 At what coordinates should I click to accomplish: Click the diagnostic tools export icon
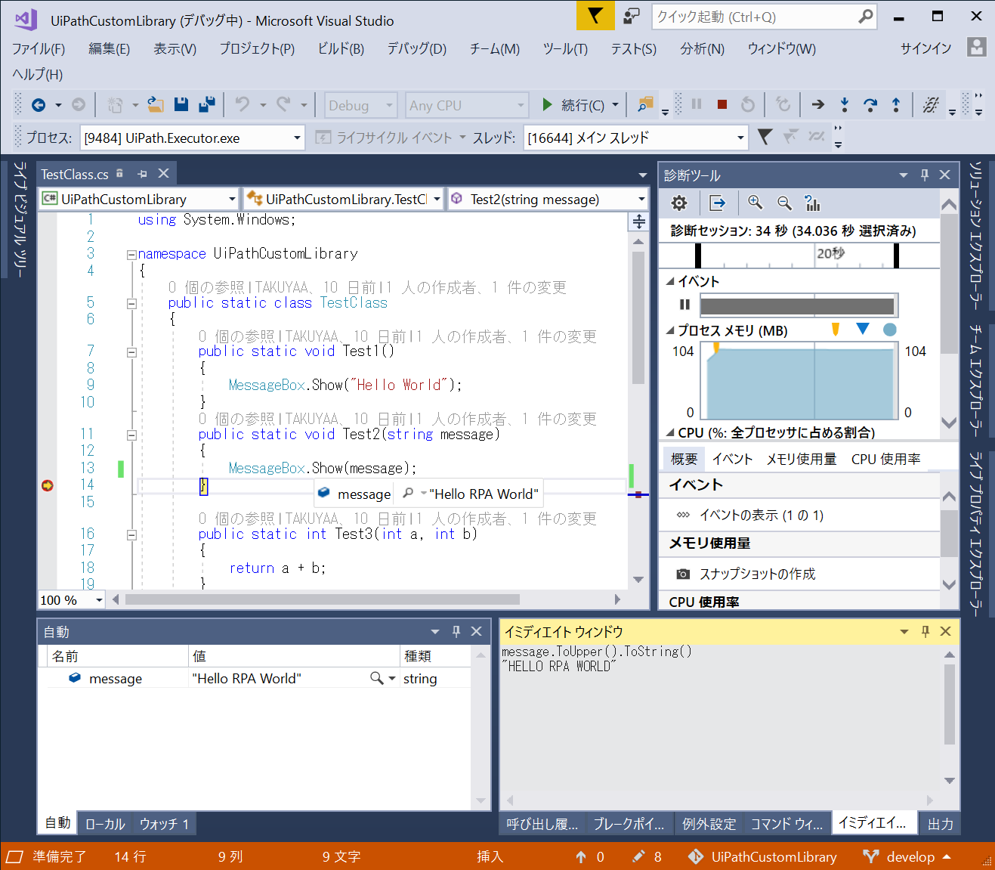click(x=718, y=203)
